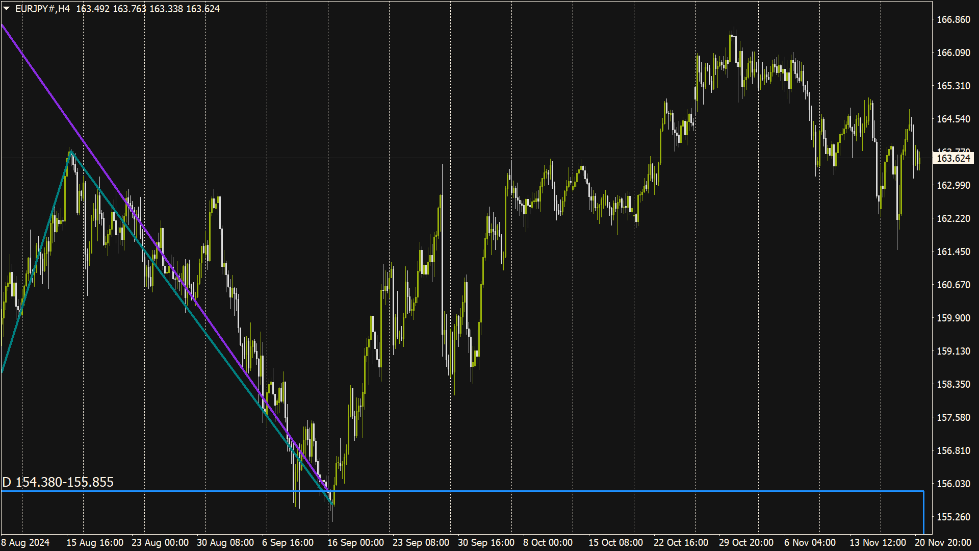Click the time label 30 Aug 08:00
The image size is (979, 551).
225,542
